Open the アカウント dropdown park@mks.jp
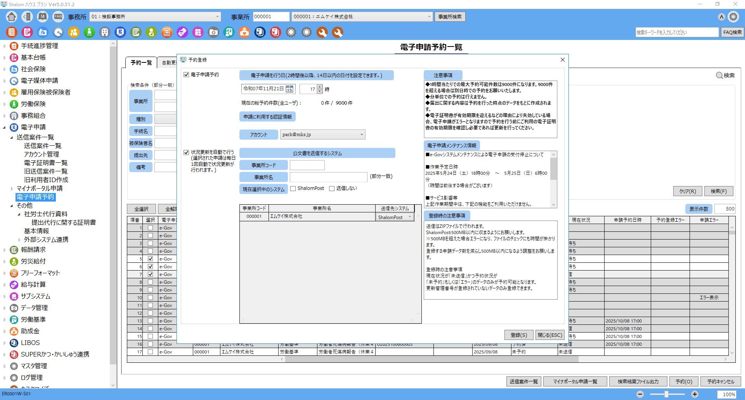This screenshot has height=400, width=745. [322, 134]
